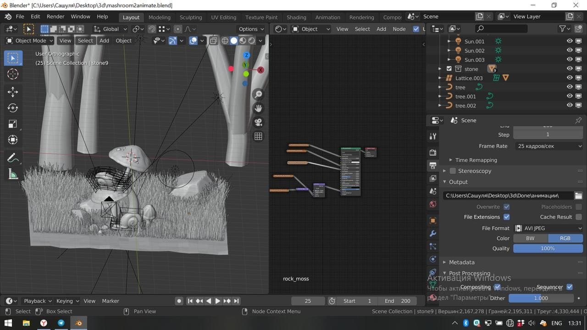
Task: Select the Annotate tool
Action: point(13,158)
